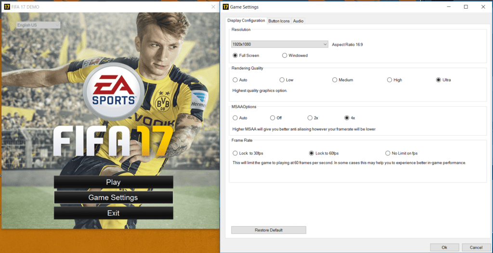The height and width of the screenshot is (253, 493).
Task: Expand the English US language dropdown
Action: tap(38, 25)
